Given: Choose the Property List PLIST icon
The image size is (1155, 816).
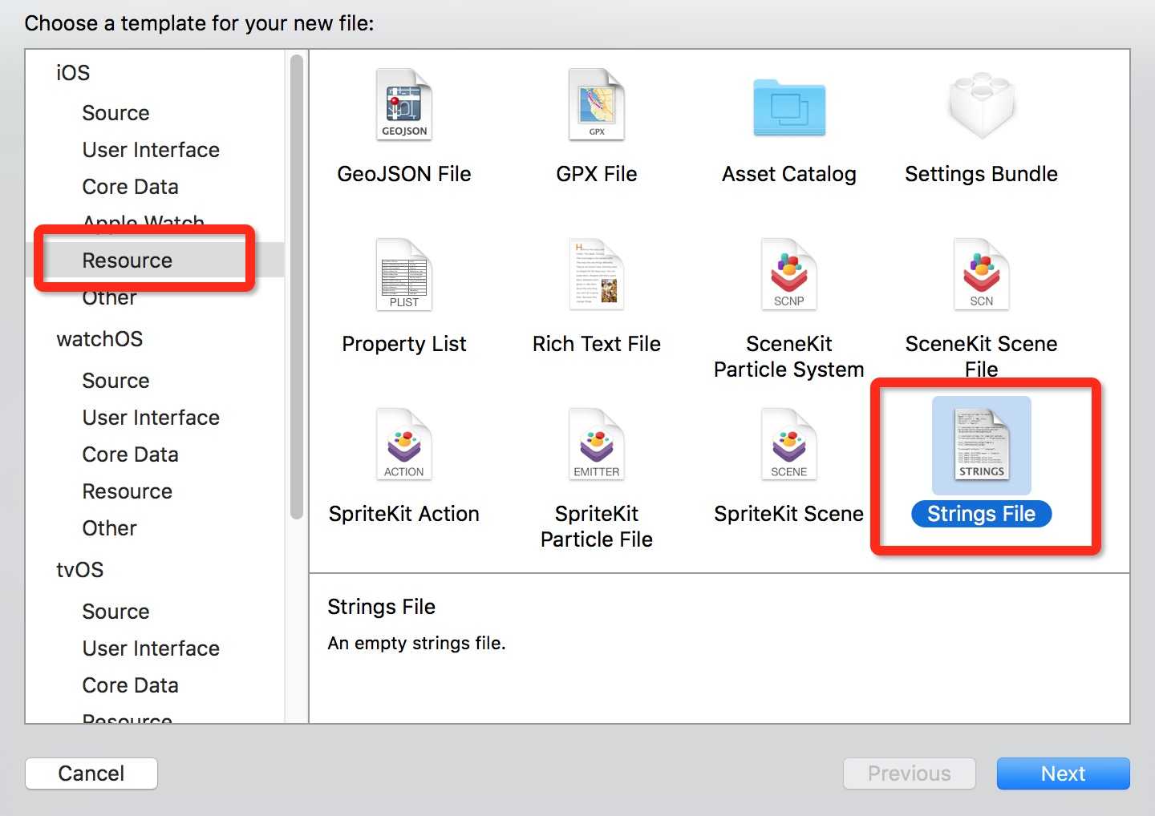Looking at the screenshot, I should point(404,275).
